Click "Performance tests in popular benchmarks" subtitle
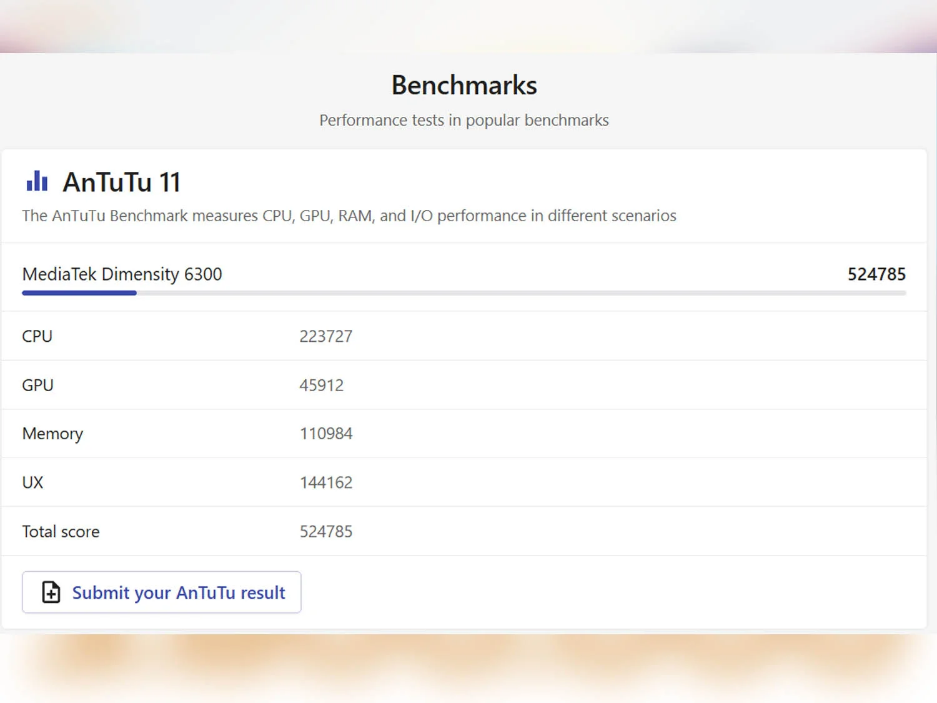The height and width of the screenshot is (703, 937). 464,120
